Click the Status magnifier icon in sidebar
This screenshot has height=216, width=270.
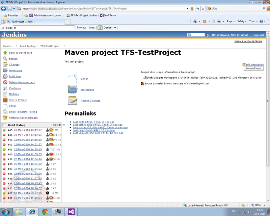coord(5,59)
